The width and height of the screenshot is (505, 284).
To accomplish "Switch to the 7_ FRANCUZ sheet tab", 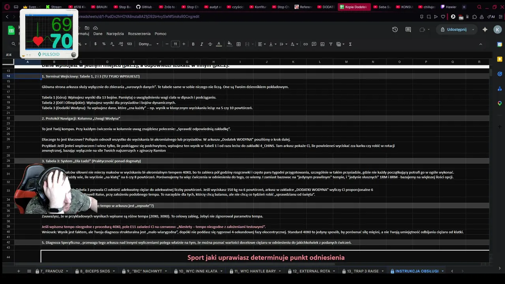I will click(x=52, y=271).
